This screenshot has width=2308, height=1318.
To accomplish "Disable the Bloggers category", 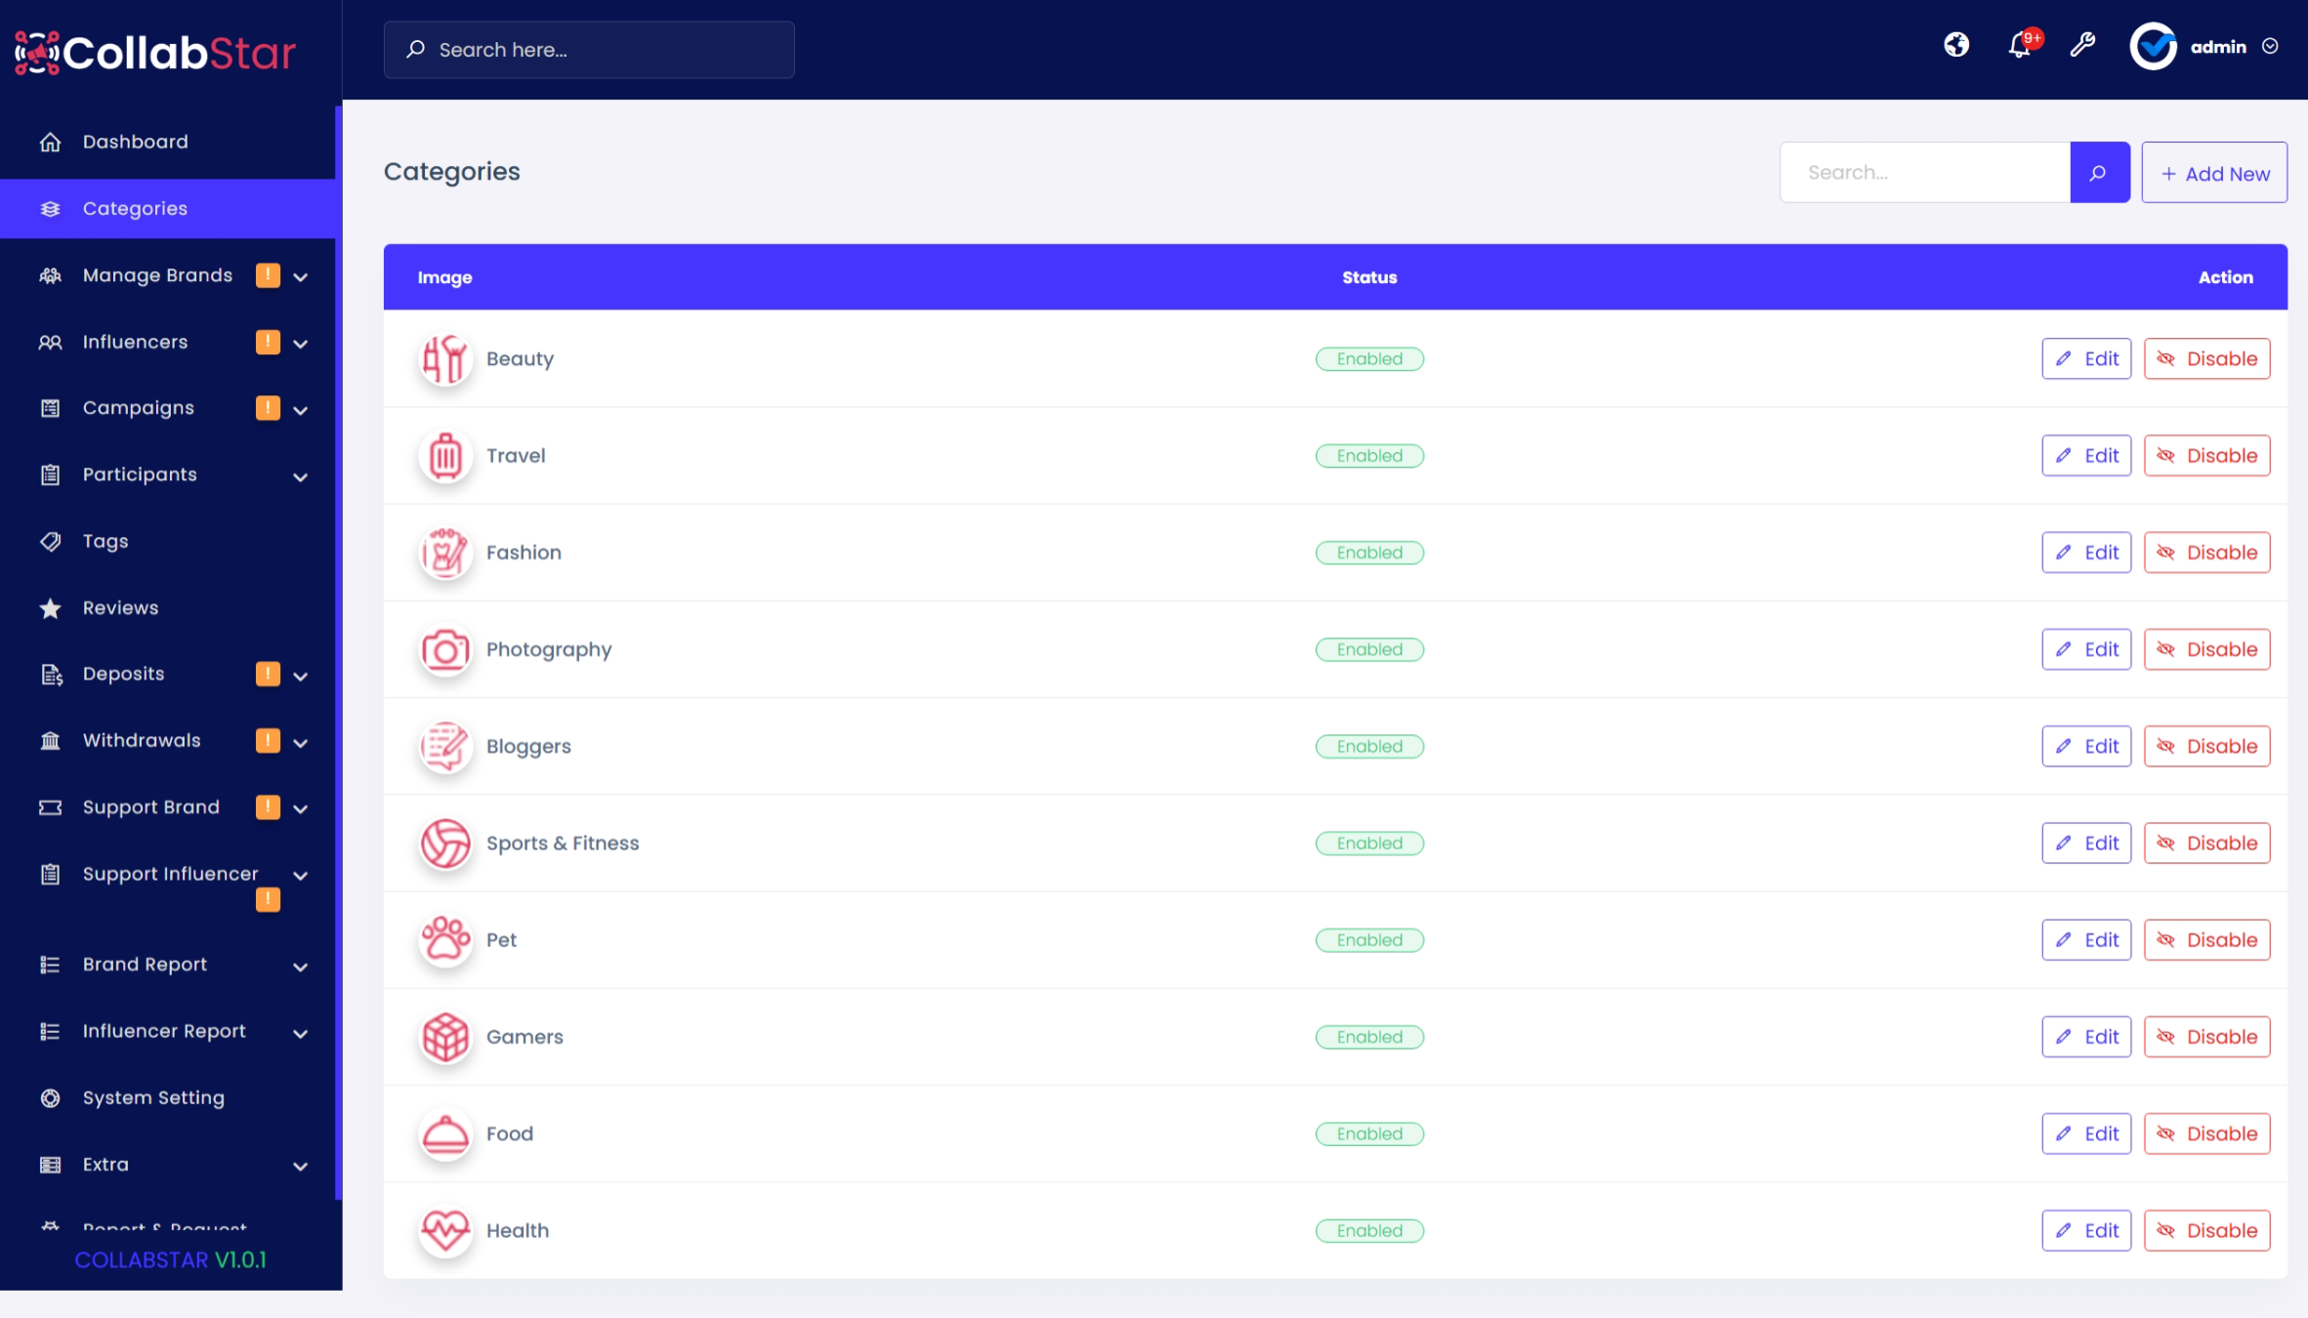I will (2206, 746).
